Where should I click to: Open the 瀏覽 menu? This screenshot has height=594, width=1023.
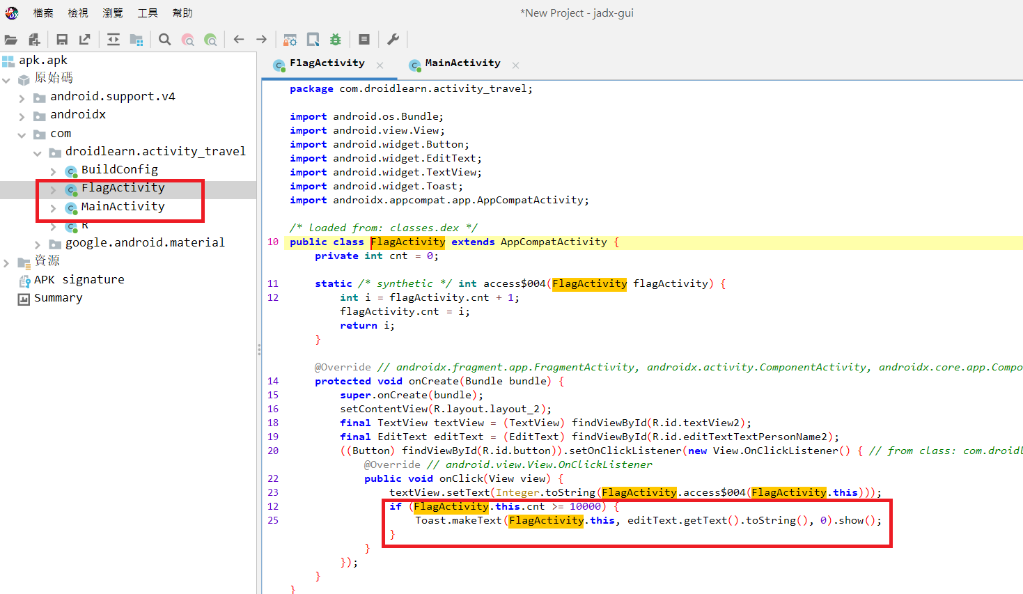[113, 13]
